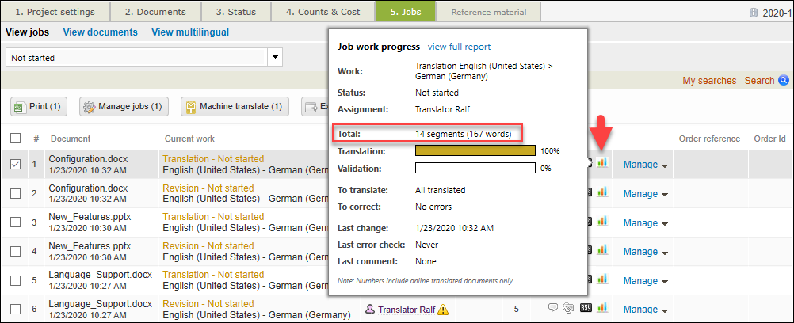Click the view full report link

tap(459, 47)
